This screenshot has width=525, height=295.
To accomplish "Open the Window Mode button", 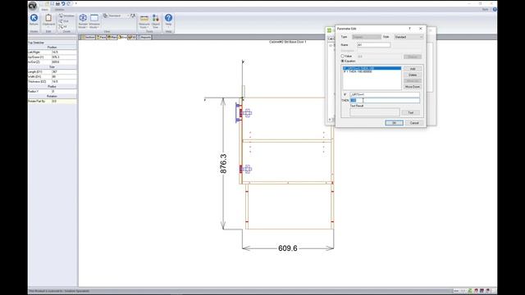I will (x=94, y=20).
